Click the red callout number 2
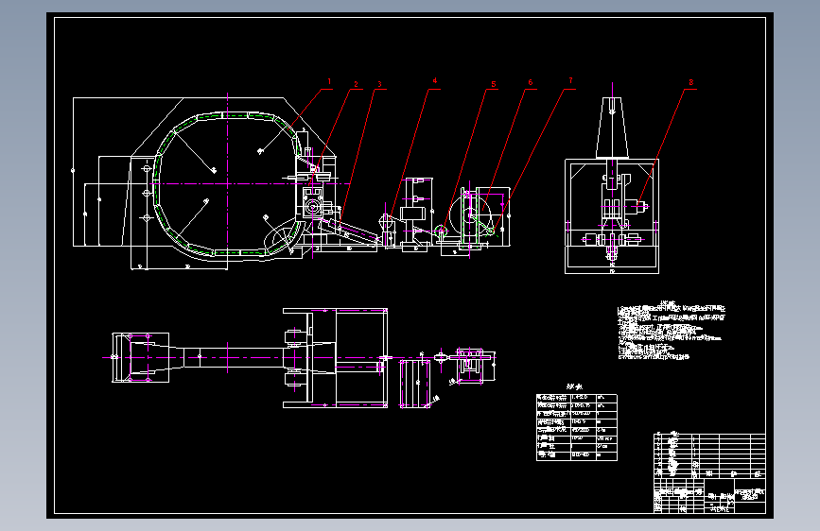 357,84
